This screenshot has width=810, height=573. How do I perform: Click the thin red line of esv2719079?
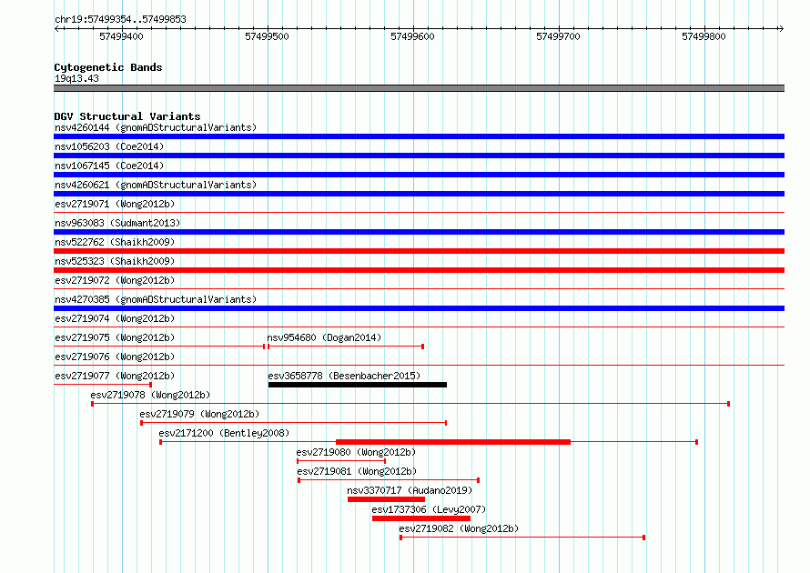293,423
